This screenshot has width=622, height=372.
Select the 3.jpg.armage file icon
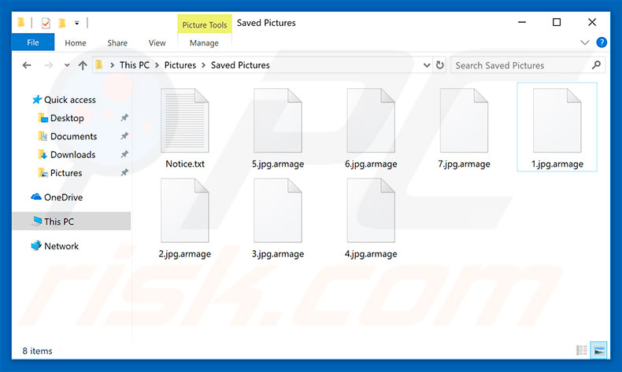[278, 210]
